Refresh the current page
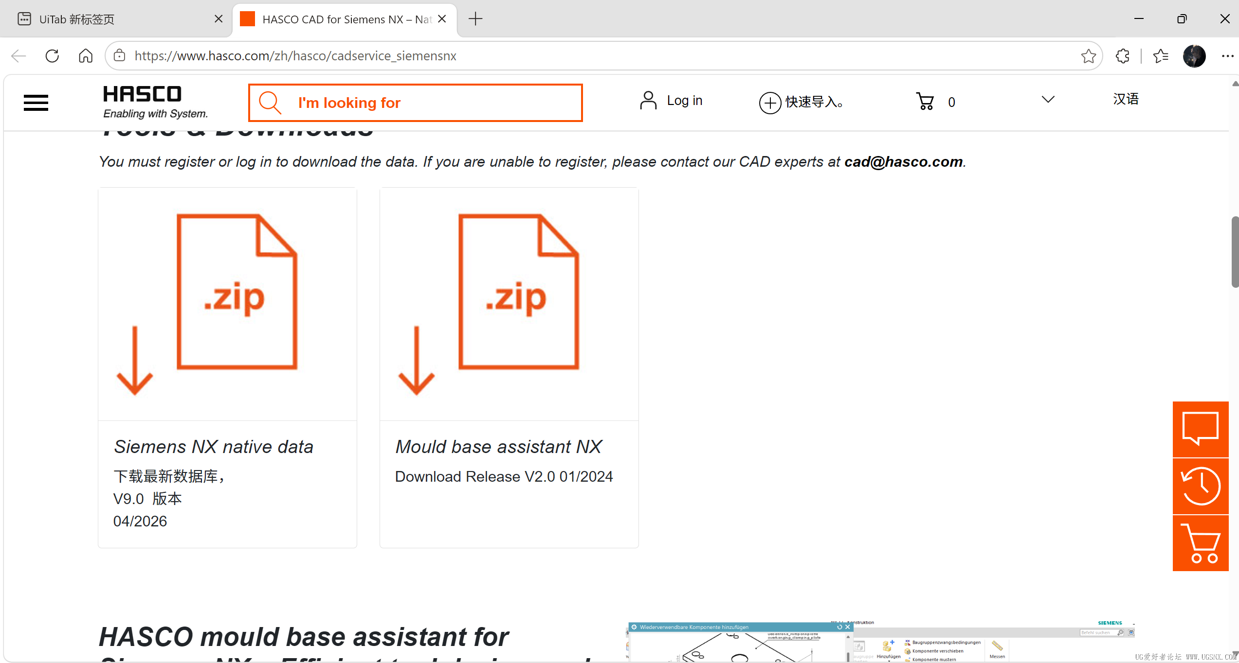 coord(52,56)
